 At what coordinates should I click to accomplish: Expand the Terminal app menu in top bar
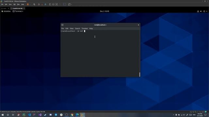[18, 11]
